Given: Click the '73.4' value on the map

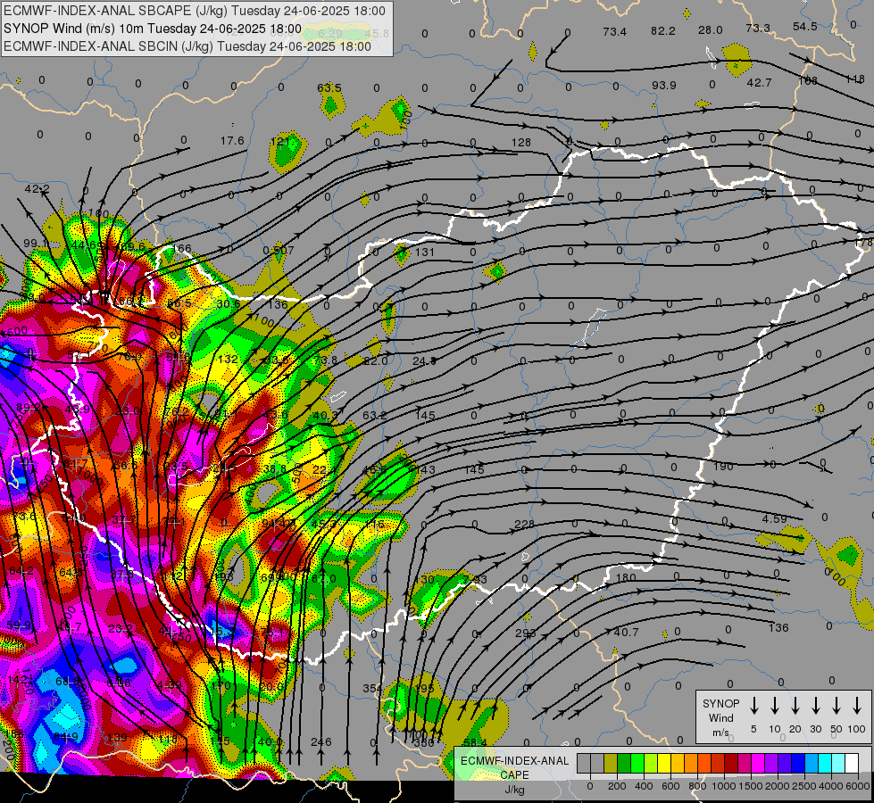Looking at the screenshot, I should pyautogui.click(x=615, y=32).
